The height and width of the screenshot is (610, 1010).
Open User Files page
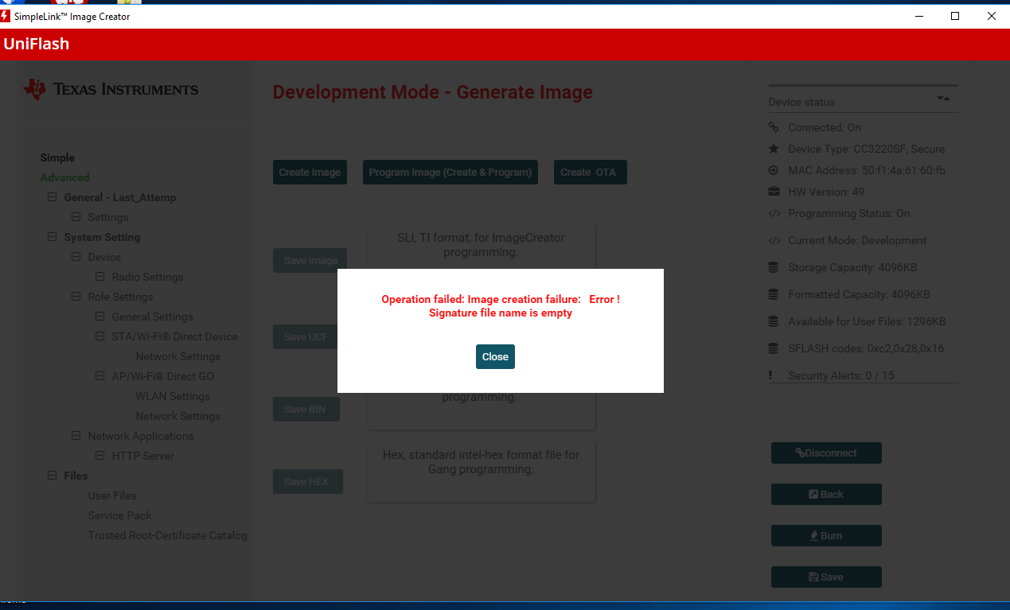click(112, 495)
